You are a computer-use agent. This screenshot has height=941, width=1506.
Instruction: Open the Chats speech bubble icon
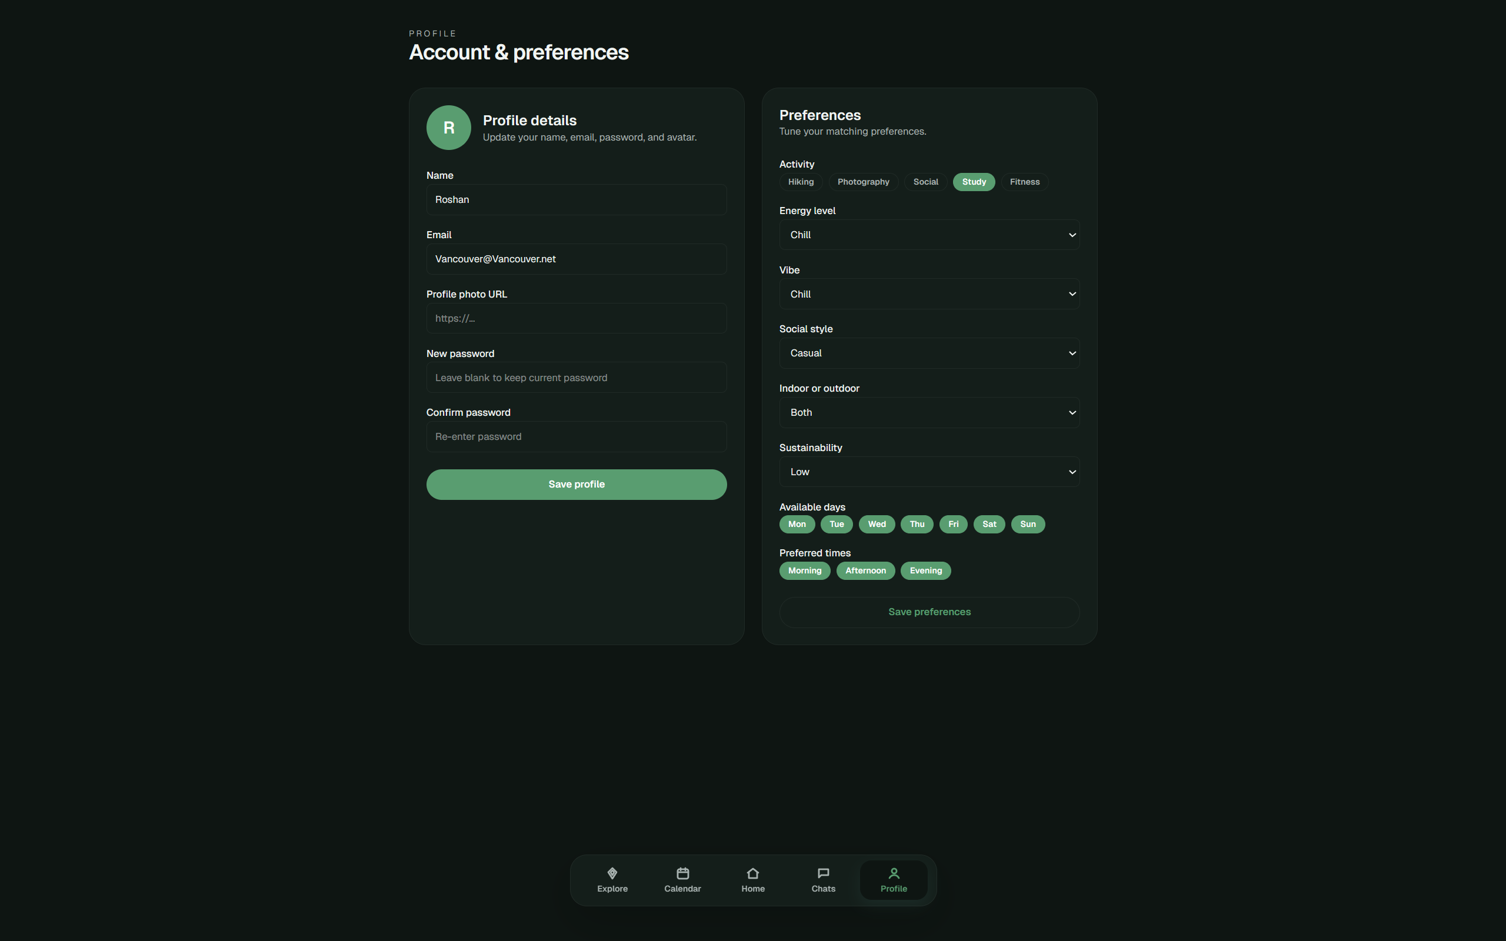(822, 873)
